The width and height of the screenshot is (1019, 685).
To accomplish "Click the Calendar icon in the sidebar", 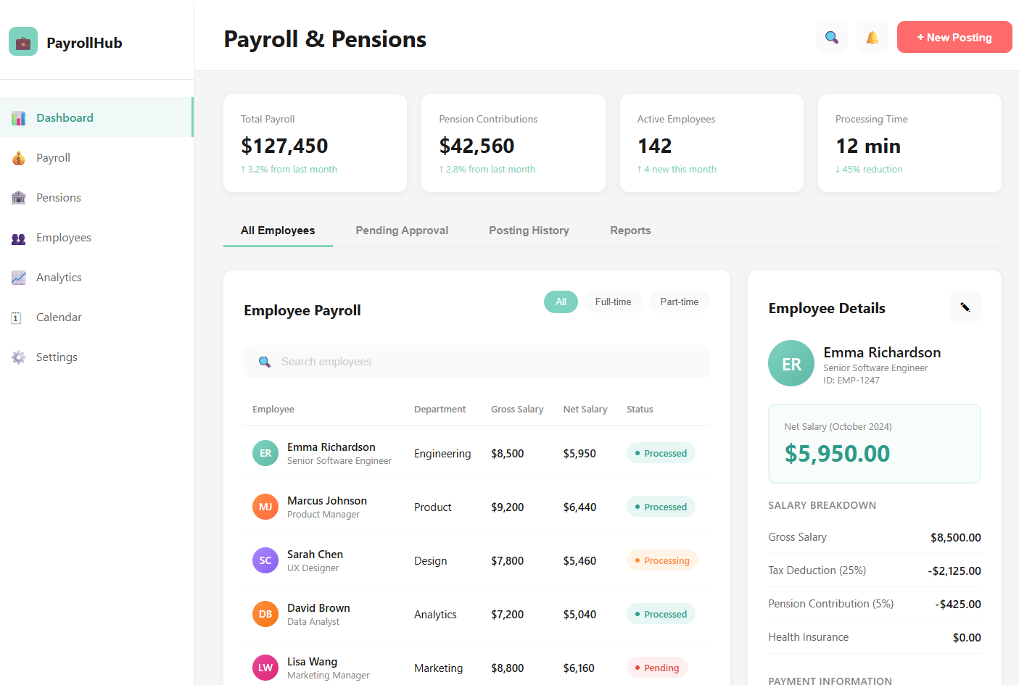I will (x=18, y=317).
